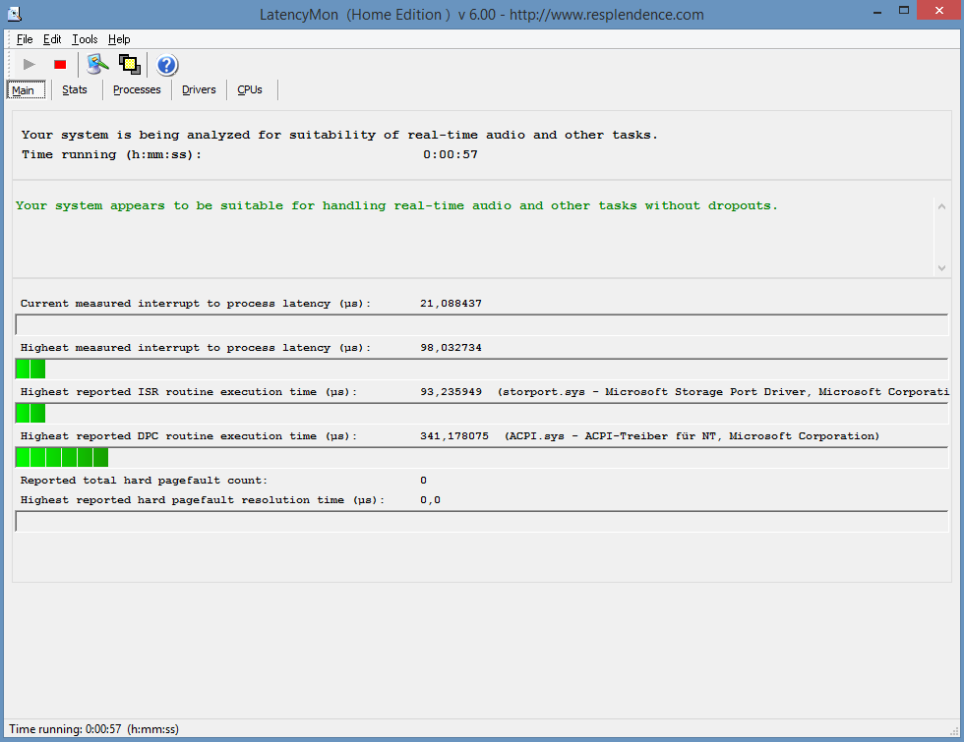Click the up arrow of message scrollbar
The height and width of the screenshot is (742, 964).
(x=941, y=206)
